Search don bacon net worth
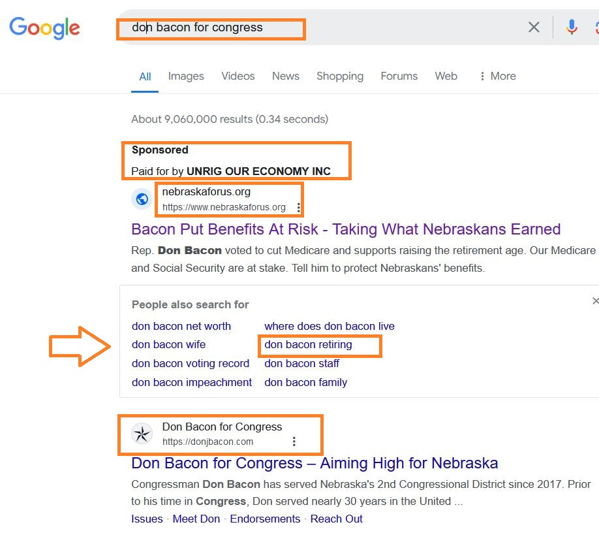This screenshot has height=550, width=599. [x=181, y=326]
